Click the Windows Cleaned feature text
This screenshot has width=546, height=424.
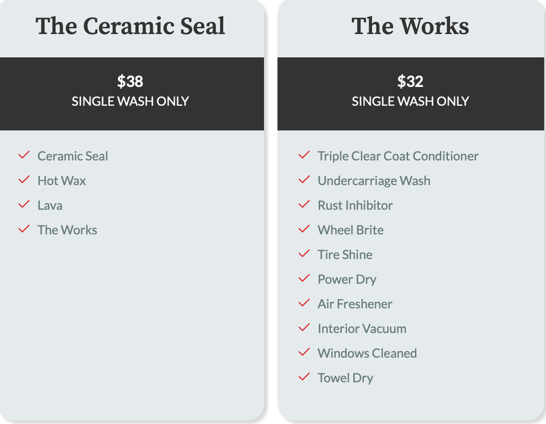pyautogui.click(x=367, y=353)
